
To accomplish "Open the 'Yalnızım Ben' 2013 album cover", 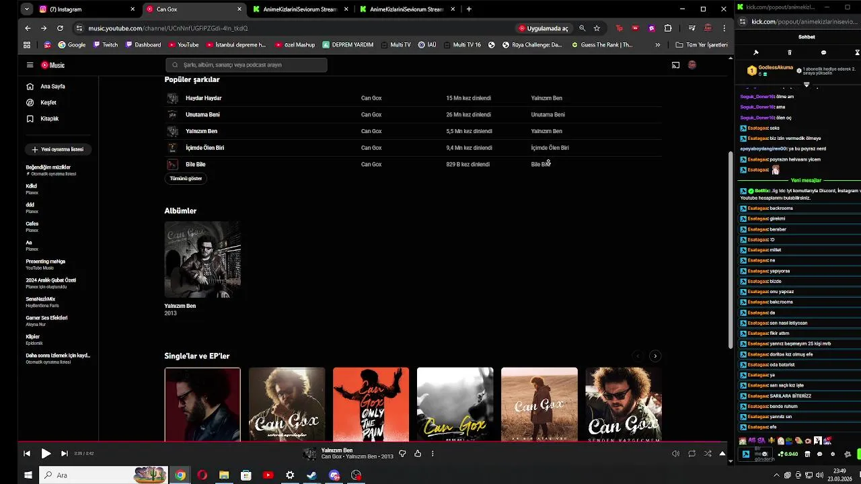I will tap(202, 259).
